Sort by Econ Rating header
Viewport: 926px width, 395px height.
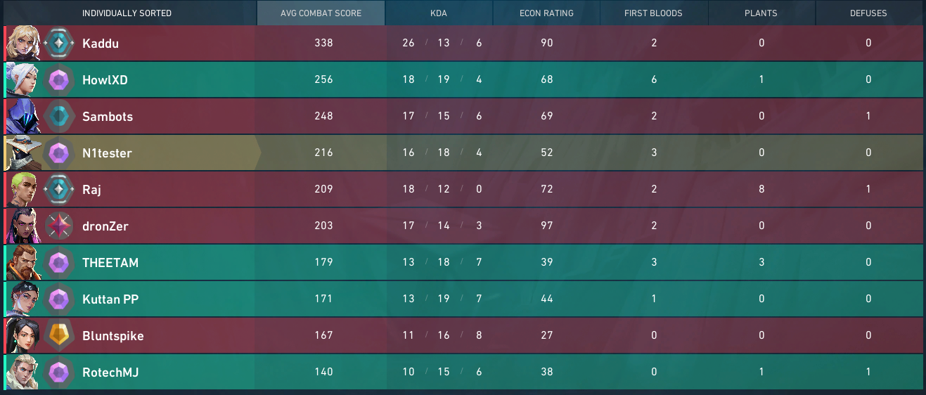[546, 13]
